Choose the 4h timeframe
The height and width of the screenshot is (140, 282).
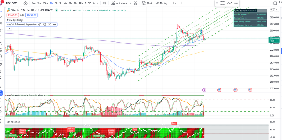66,3
